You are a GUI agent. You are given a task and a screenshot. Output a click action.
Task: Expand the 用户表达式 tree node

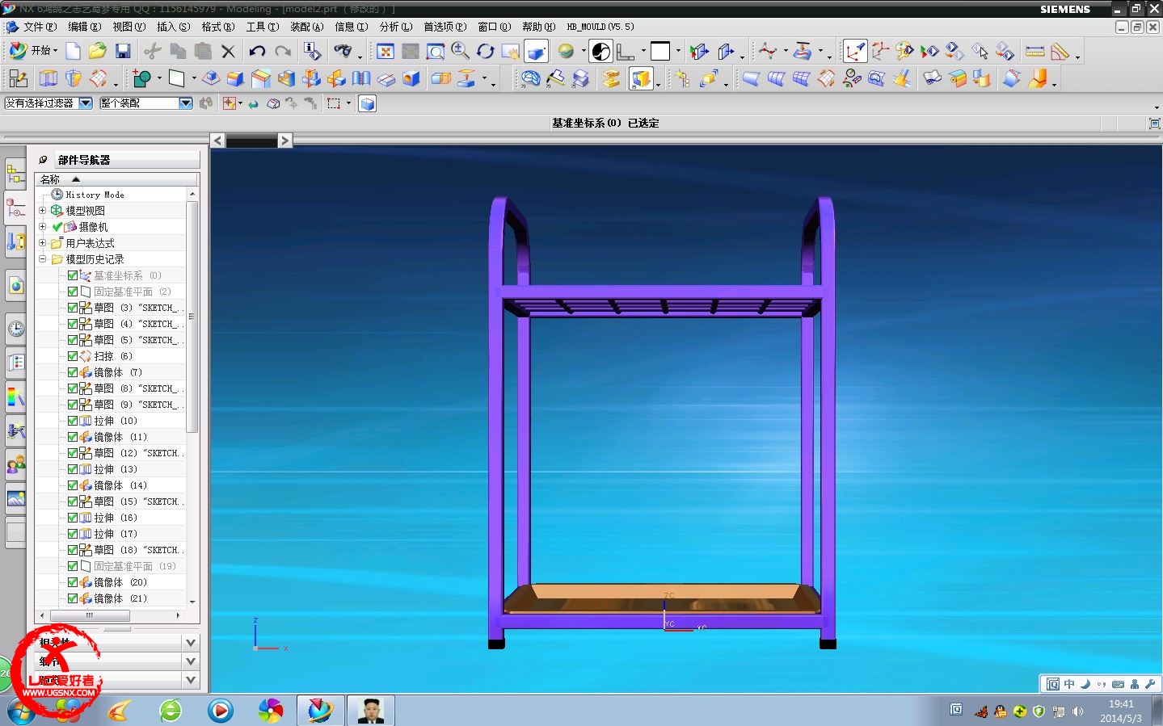[43, 242]
